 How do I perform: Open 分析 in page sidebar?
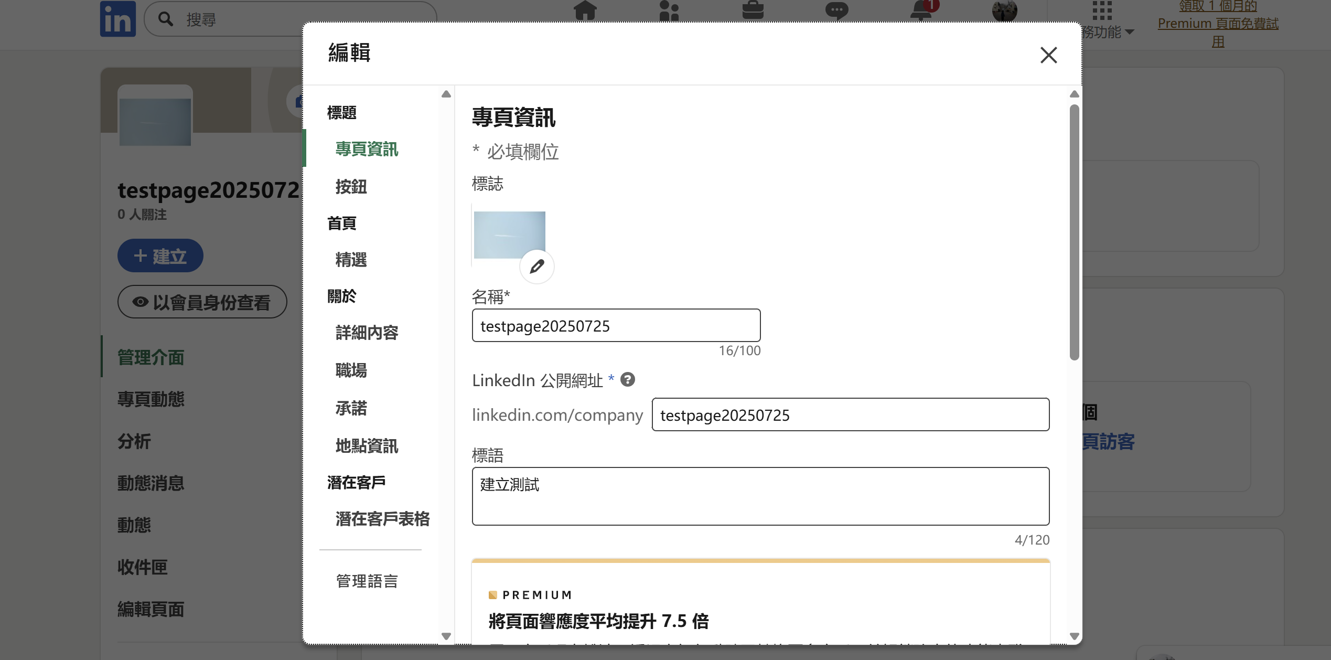click(134, 441)
